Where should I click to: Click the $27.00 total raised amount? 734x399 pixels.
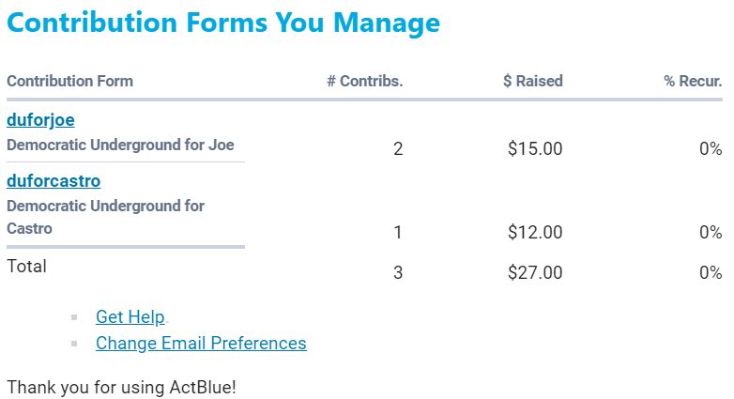click(x=535, y=273)
